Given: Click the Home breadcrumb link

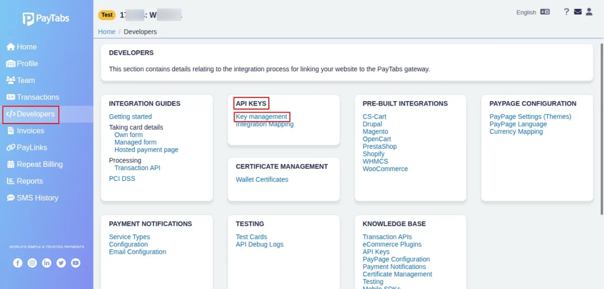Looking at the screenshot, I should 107,32.
